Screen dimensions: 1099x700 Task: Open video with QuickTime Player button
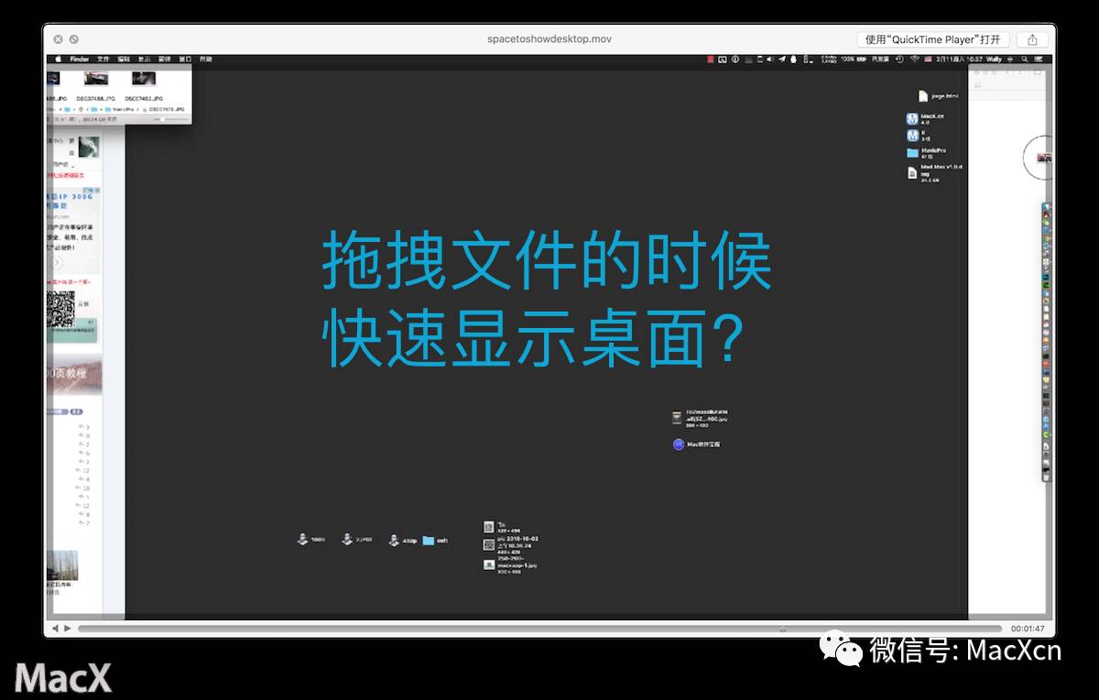click(x=933, y=39)
